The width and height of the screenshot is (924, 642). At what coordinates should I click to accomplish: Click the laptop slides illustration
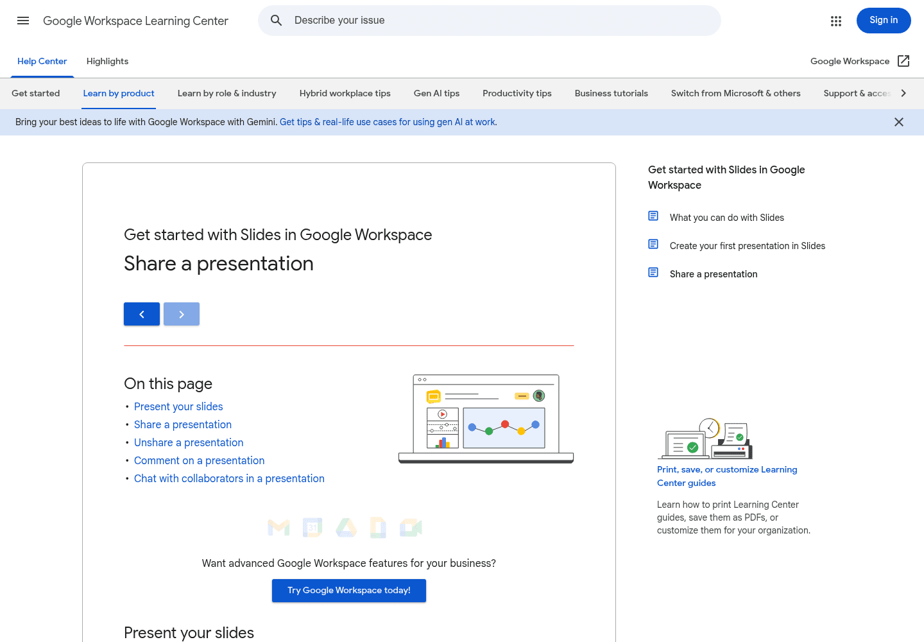click(x=486, y=419)
